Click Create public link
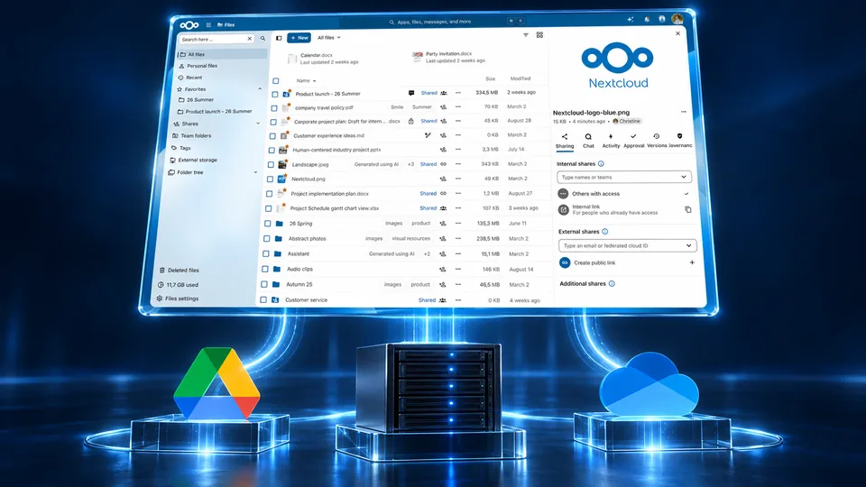Viewport: 866px width, 487px height. point(594,262)
